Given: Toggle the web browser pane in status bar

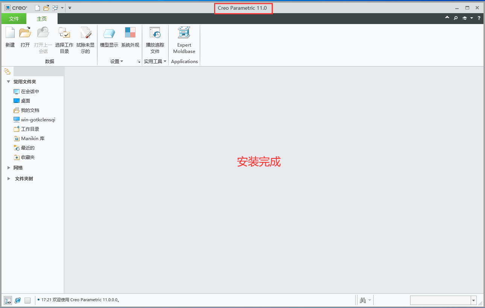Looking at the screenshot, I should tap(17, 300).
